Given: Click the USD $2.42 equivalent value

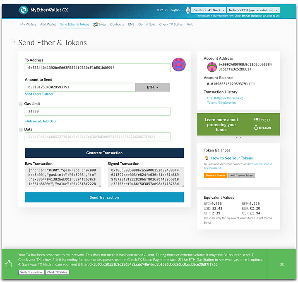Looking at the screenshot, I should coord(213,208).
